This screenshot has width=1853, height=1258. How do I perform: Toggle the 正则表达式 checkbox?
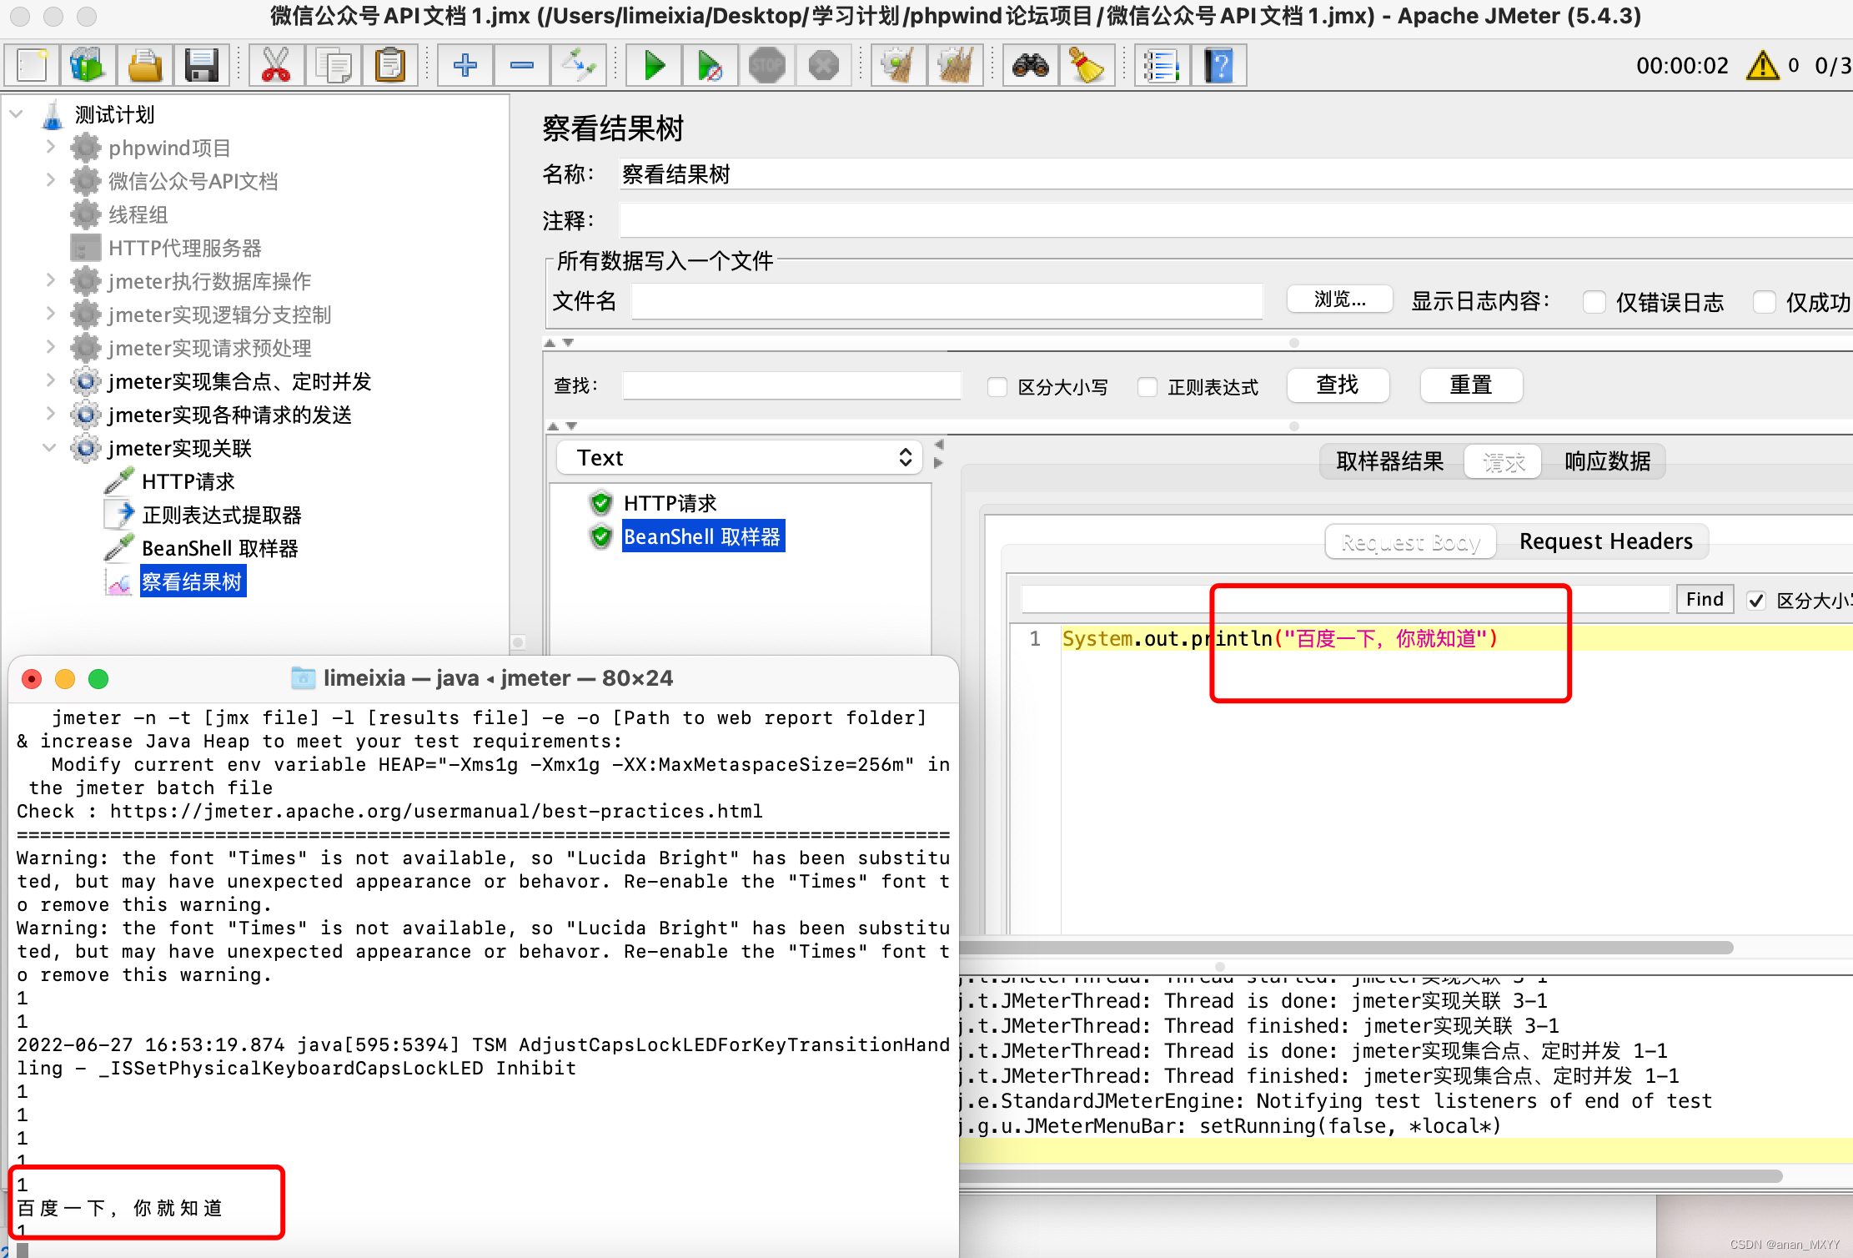tap(1147, 387)
